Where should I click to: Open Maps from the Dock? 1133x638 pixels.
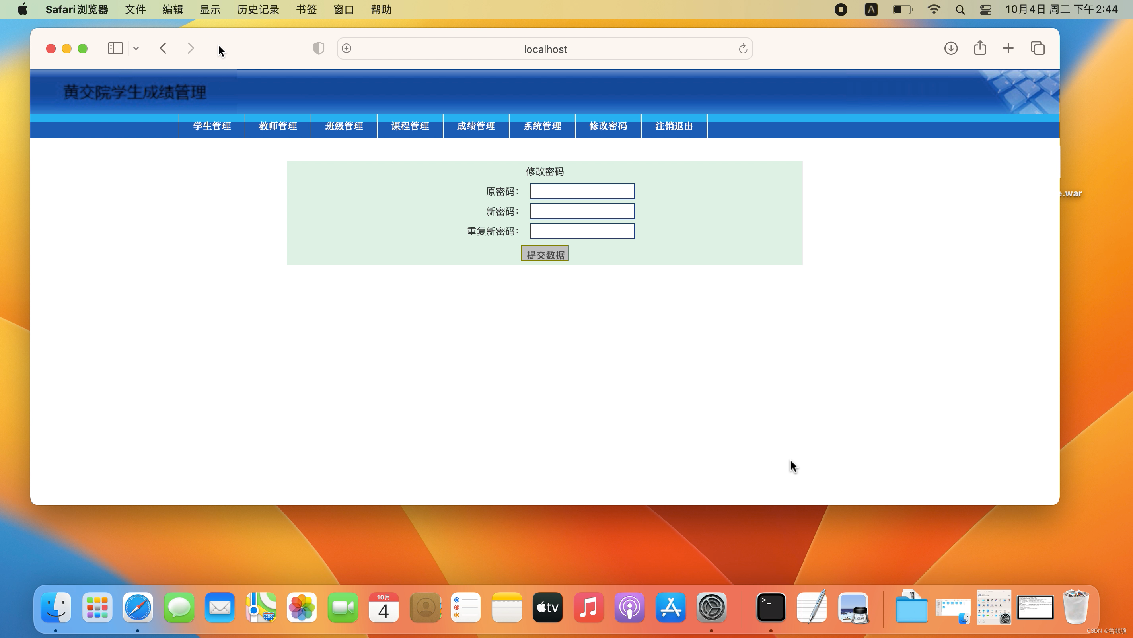tap(261, 607)
